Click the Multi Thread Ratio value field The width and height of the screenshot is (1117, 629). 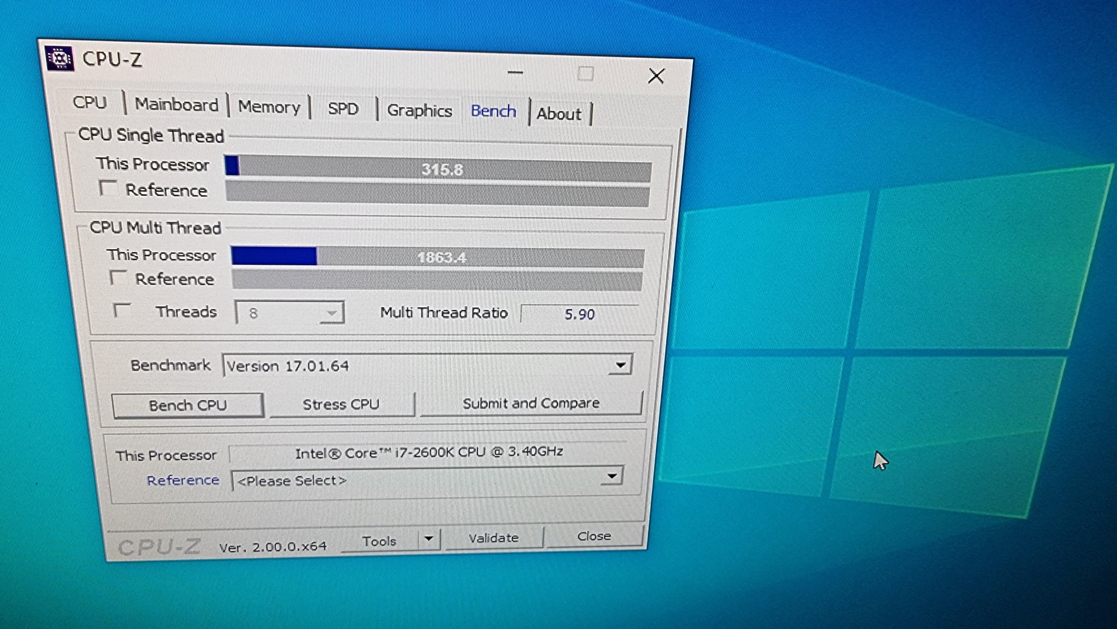(x=580, y=314)
